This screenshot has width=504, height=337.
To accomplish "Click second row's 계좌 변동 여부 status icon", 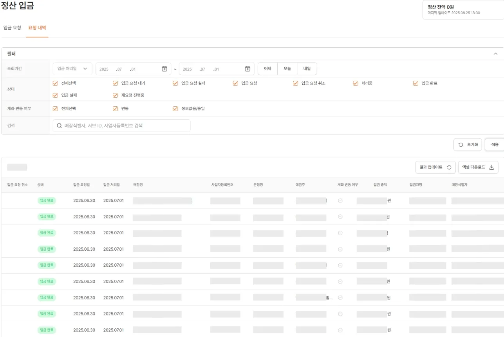I will (x=340, y=217).
